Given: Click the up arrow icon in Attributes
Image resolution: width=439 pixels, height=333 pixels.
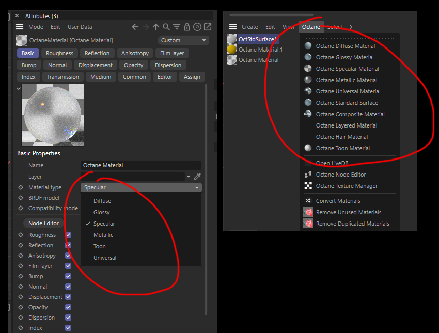Looking at the screenshot, I should [156, 27].
